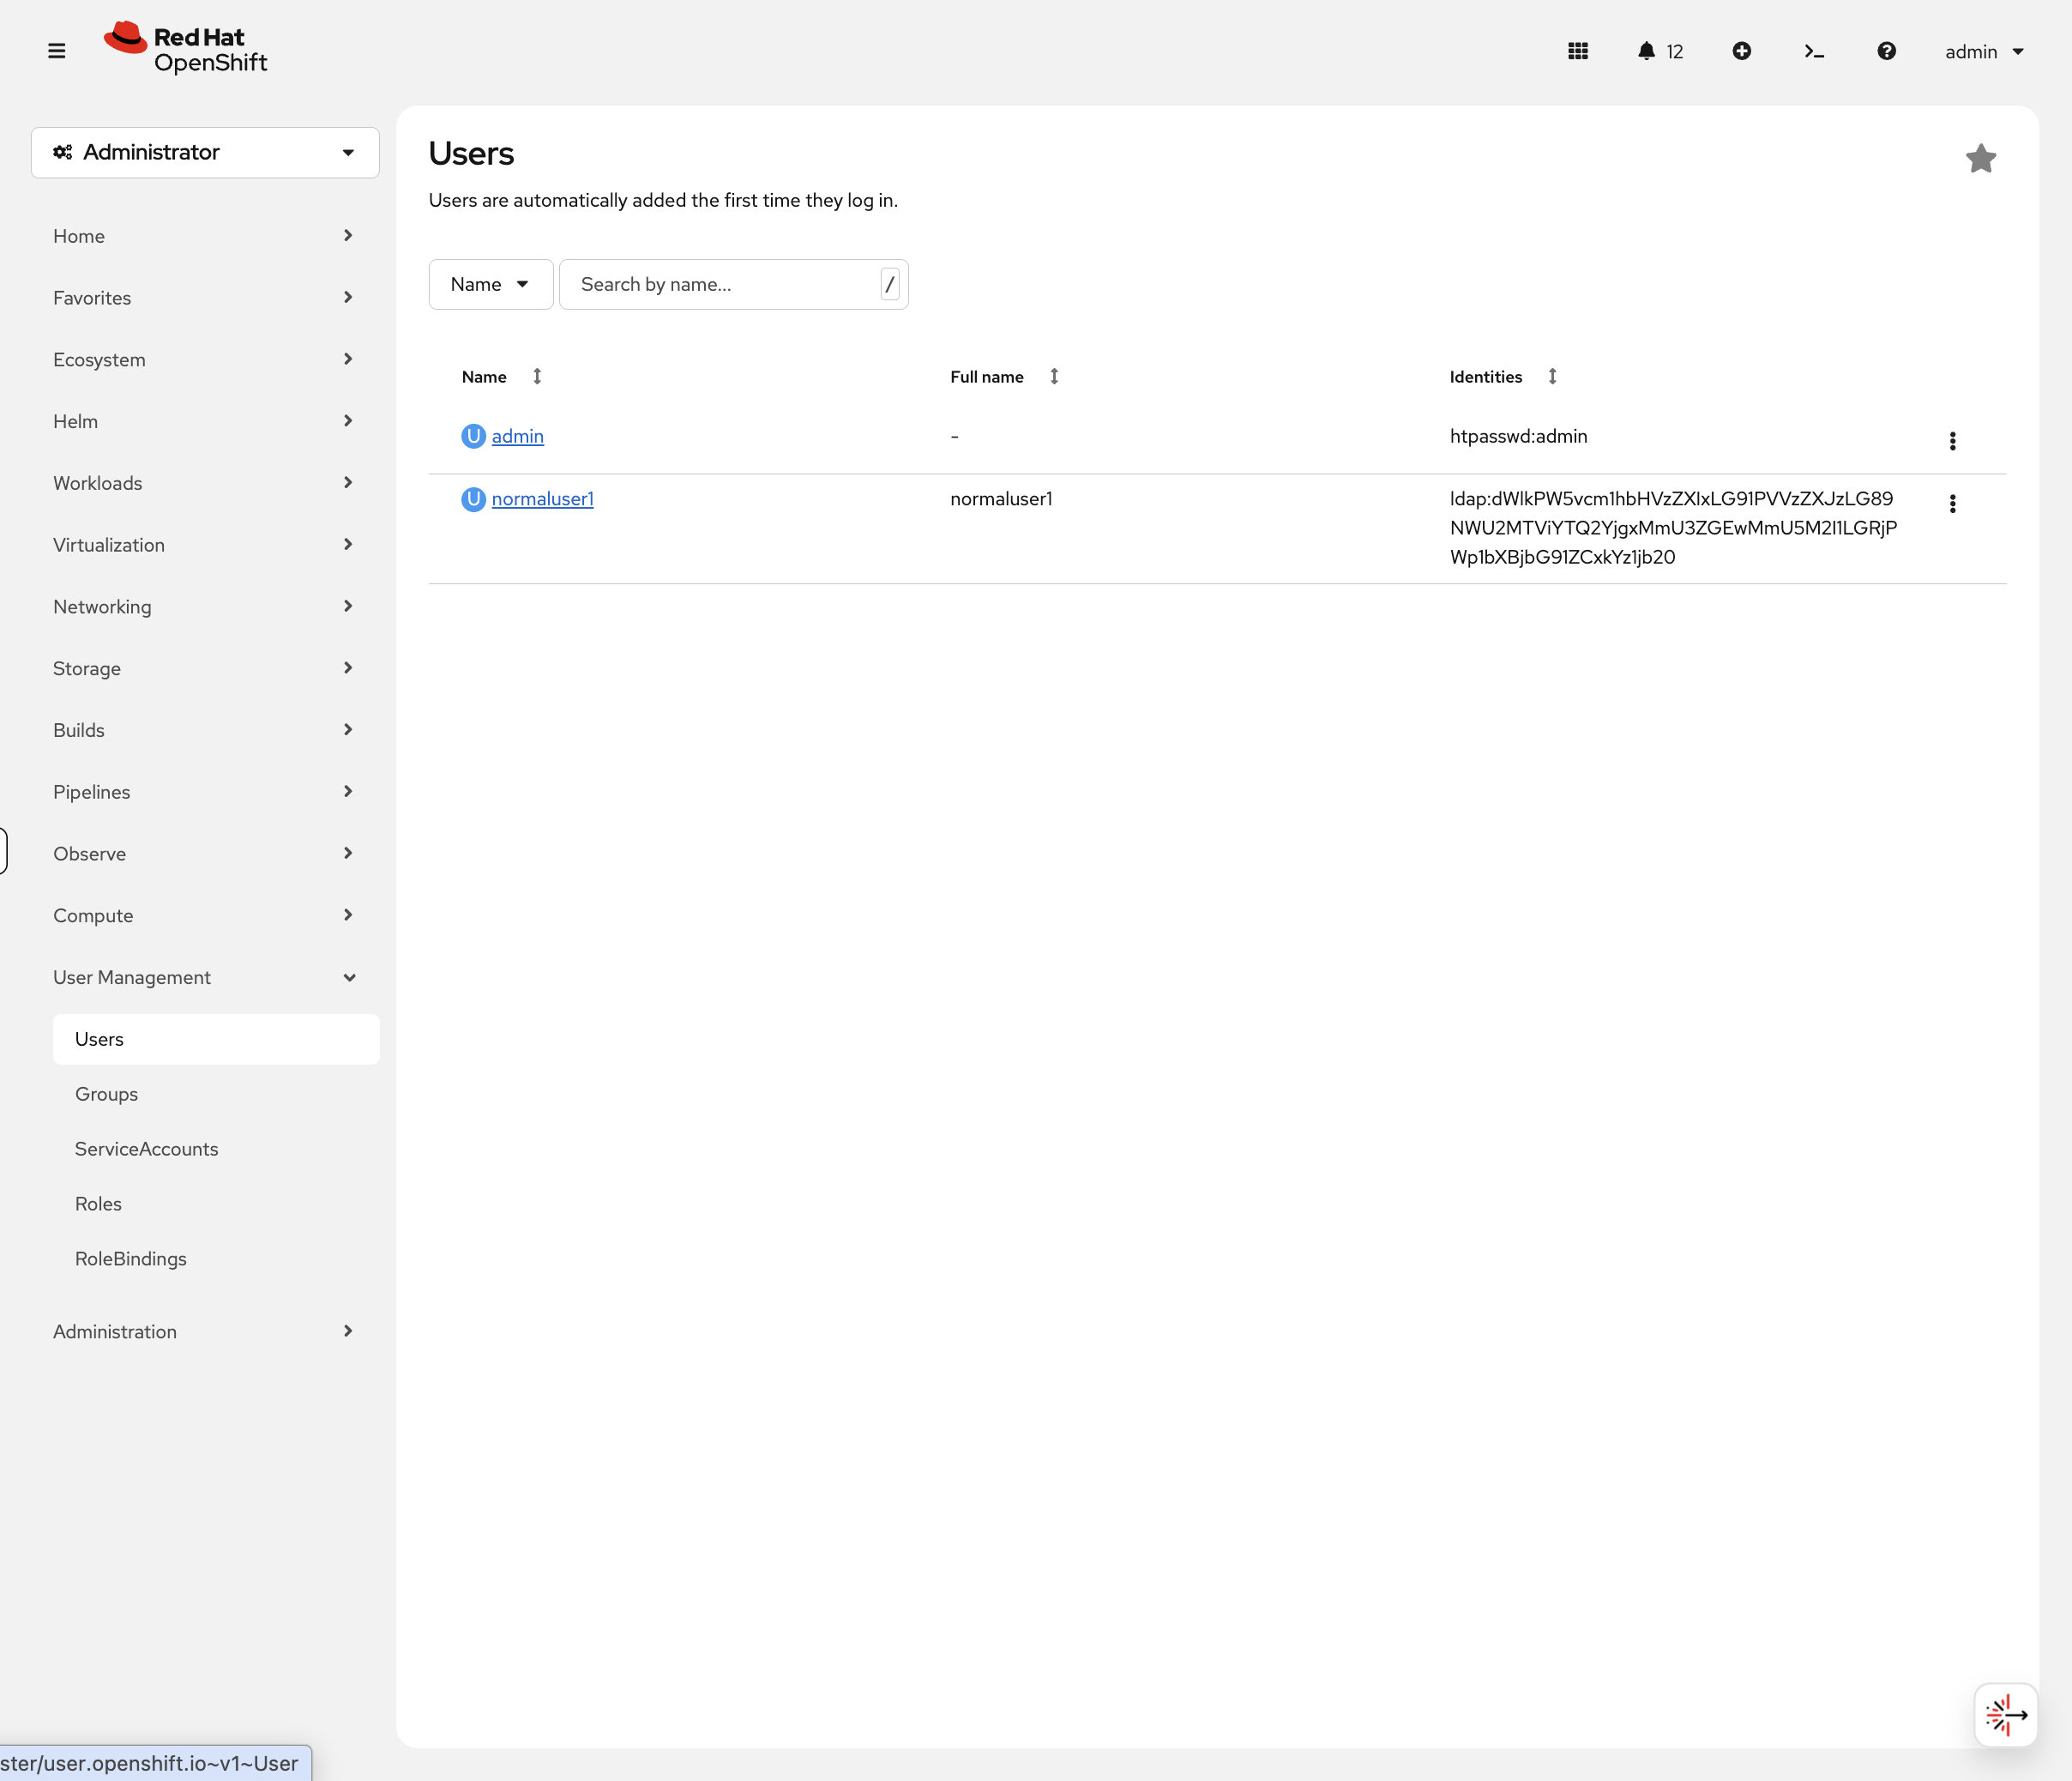Open kebab menu for admin user
2072x1781 pixels.
pos(1952,441)
